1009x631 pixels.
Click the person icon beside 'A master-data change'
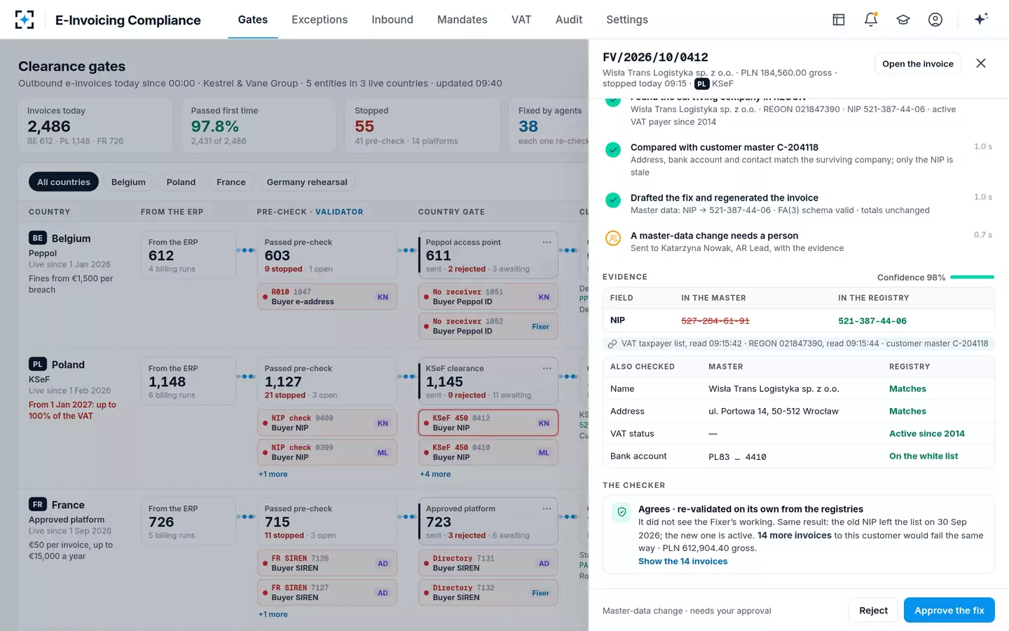(x=613, y=238)
